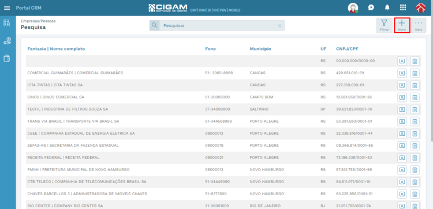Open clipboard icon for CITA TINTAS row

tap(415, 85)
